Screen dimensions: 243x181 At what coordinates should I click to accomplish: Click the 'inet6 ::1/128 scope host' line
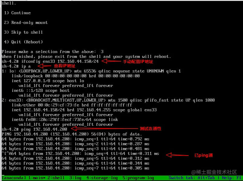tap(41, 90)
